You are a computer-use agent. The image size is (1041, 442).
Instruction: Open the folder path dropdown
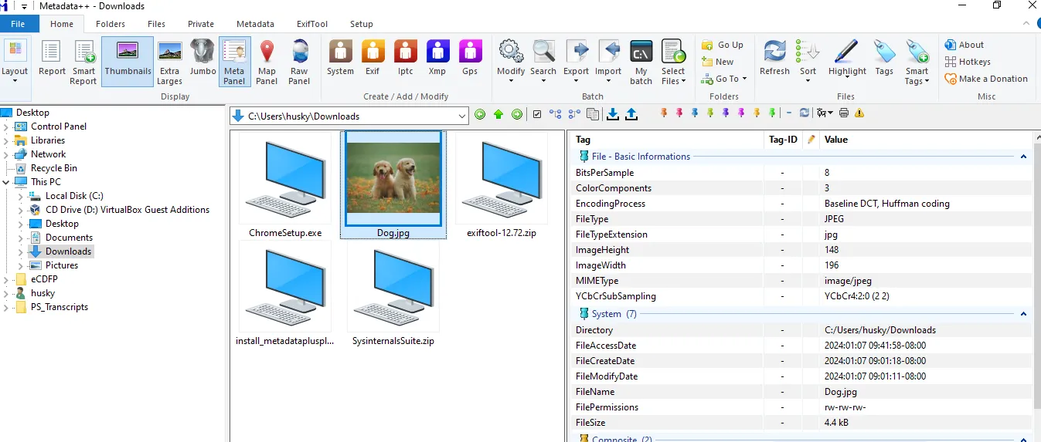coord(462,116)
